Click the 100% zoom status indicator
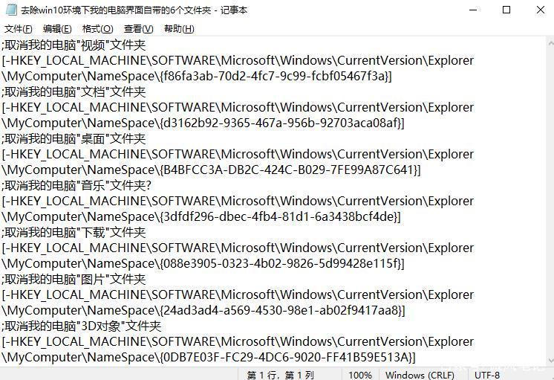 tap(360, 375)
